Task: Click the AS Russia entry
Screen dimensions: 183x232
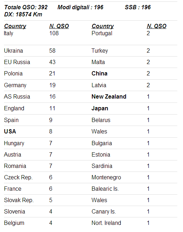Action: tap(17, 97)
